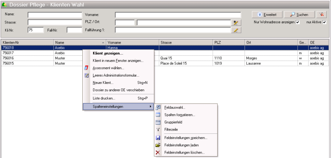Select Klient in neuem Fenster anzeigen...

pyautogui.click(x=118, y=61)
